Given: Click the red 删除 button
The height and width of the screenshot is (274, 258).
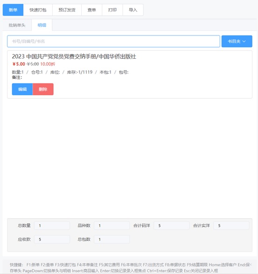Looking at the screenshot, I should click(x=43, y=89).
